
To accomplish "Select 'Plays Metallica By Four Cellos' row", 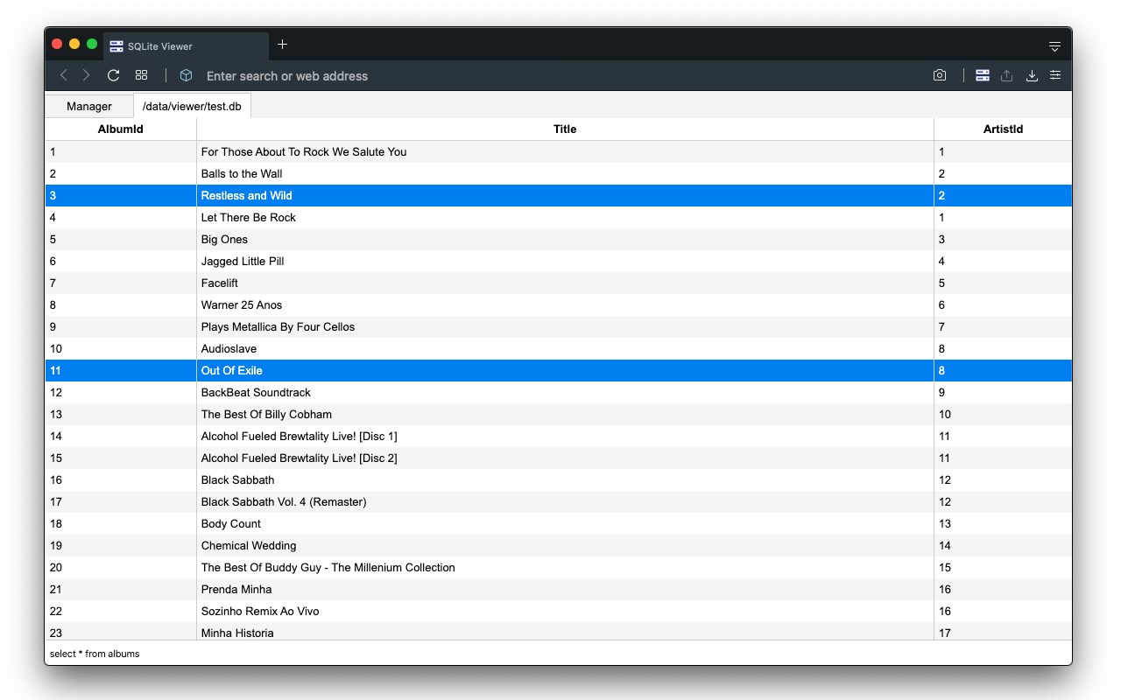I will (559, 326).
